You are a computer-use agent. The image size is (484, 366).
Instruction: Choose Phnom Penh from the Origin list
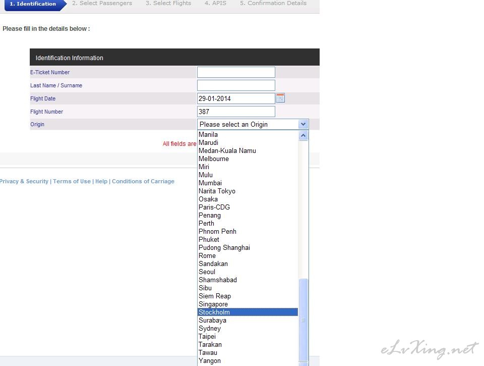[x=248, y=231]
